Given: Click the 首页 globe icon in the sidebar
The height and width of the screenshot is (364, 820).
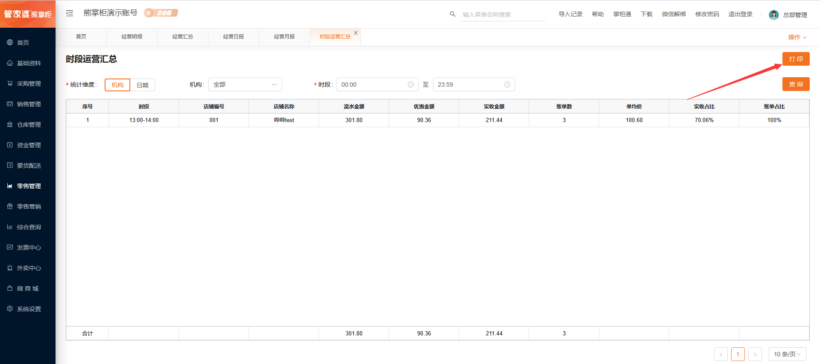Looking at the screenshot, I should [10, 42].
